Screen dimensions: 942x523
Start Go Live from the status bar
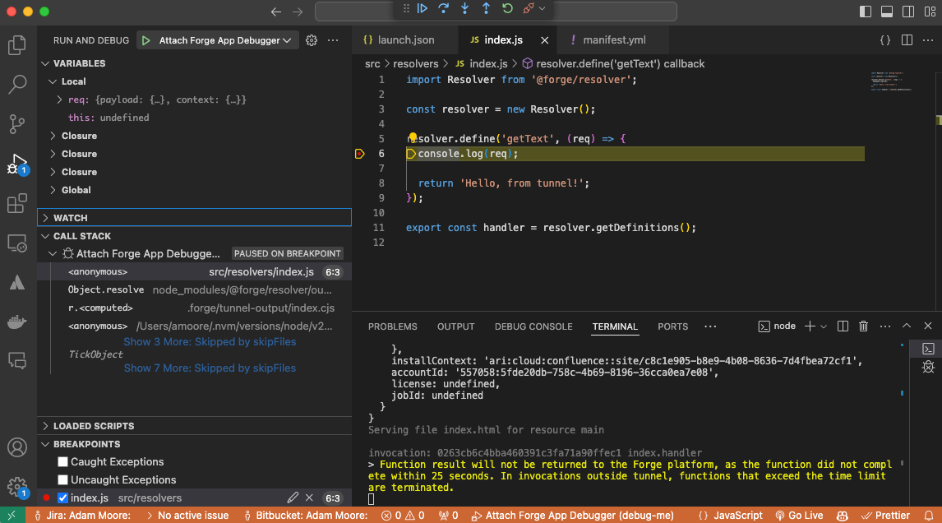pyautogui.click(x=799, y=516)
